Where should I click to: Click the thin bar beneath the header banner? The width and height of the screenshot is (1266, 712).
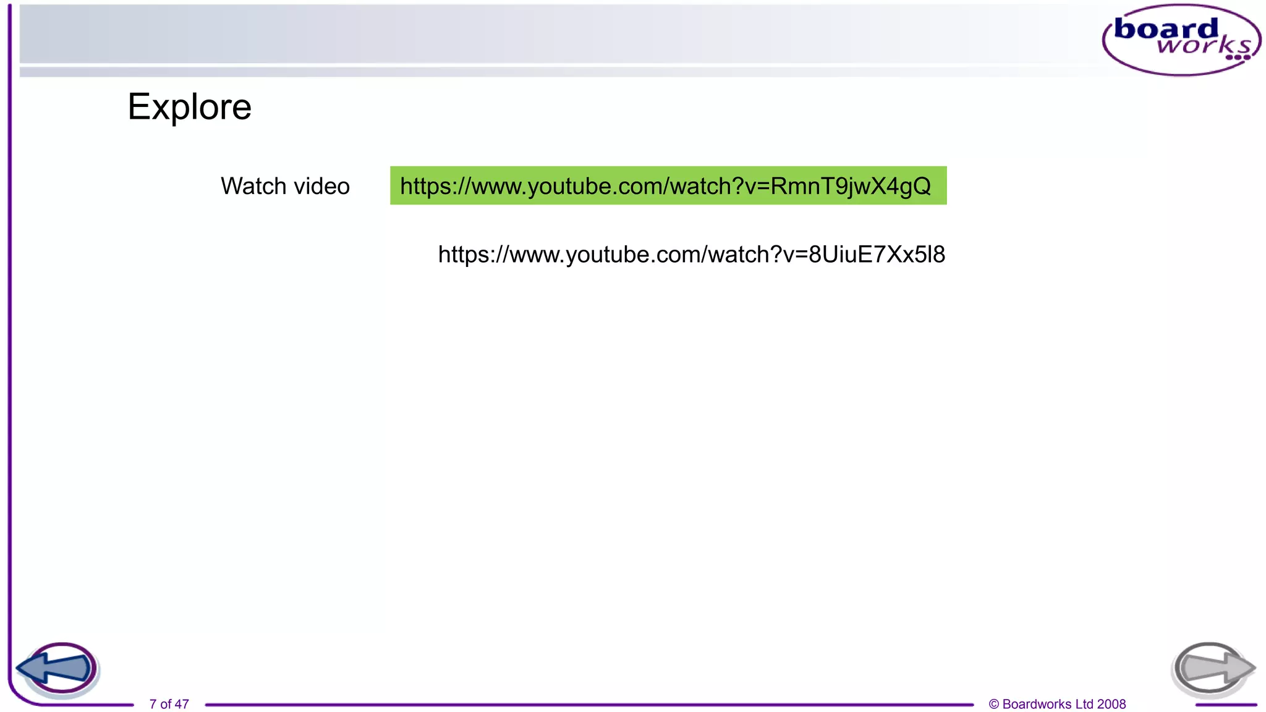pyautogui.click(x=556, y=72)
